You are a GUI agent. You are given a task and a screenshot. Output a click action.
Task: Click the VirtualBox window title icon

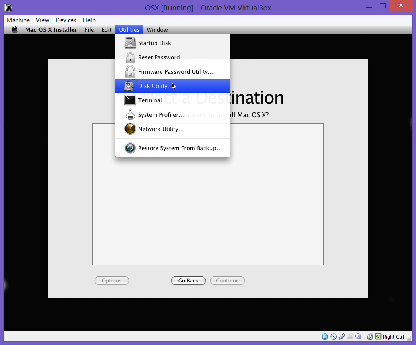(x=8, y=8)
